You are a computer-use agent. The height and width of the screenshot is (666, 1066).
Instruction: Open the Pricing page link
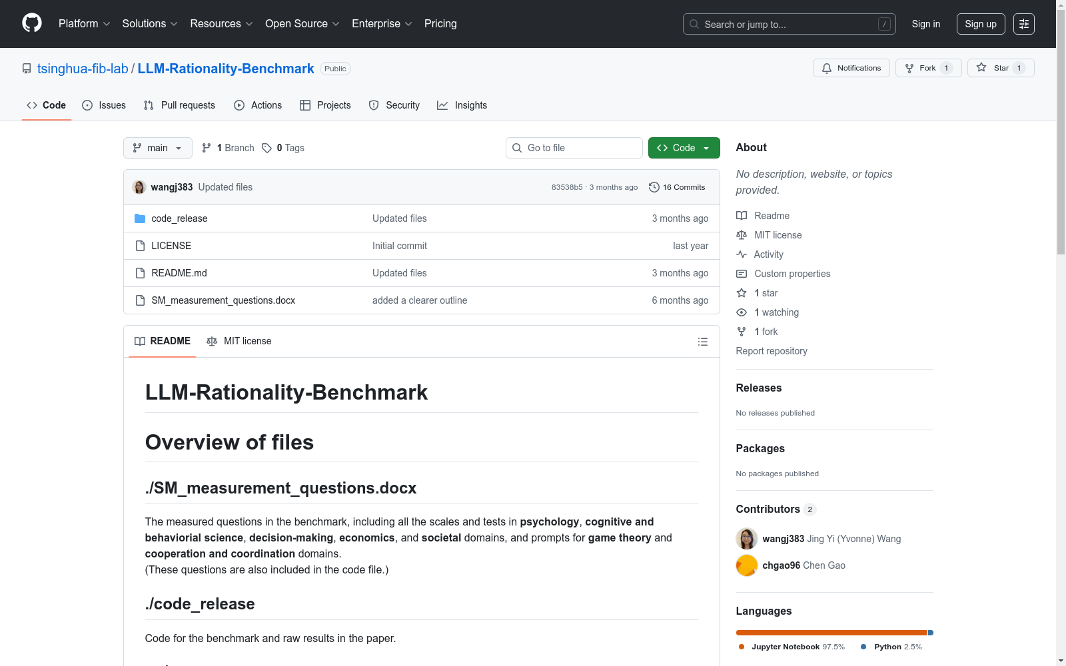(440, 23)
